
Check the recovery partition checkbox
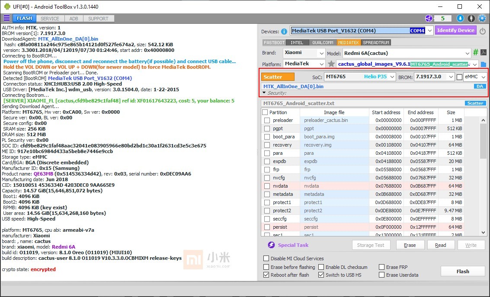click(x=267, y=145)
